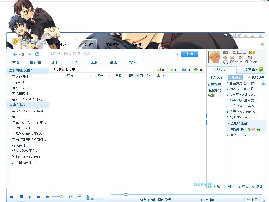Open the user home icon
This screenshot has height=202, width=269.
(225, 57)
